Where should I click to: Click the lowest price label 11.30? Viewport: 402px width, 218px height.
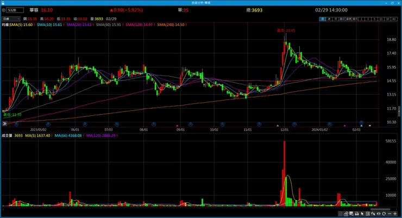12,115
